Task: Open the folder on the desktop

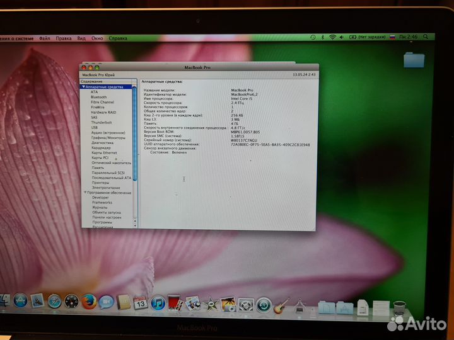Action: click(x=414, y=60)
